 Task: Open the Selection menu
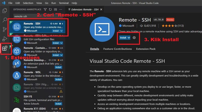tap(28, 3)
